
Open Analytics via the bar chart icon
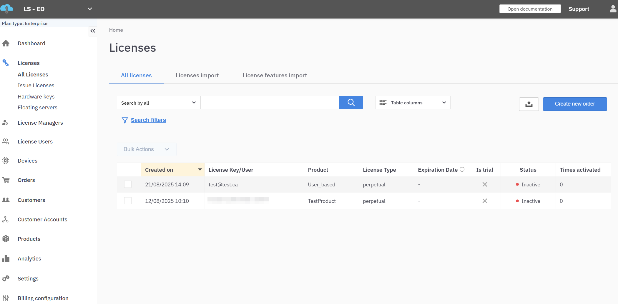coord(6,259)
